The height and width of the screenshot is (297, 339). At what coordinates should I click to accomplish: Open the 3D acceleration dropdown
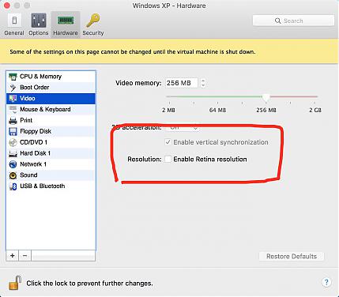[x=183, y=128]
